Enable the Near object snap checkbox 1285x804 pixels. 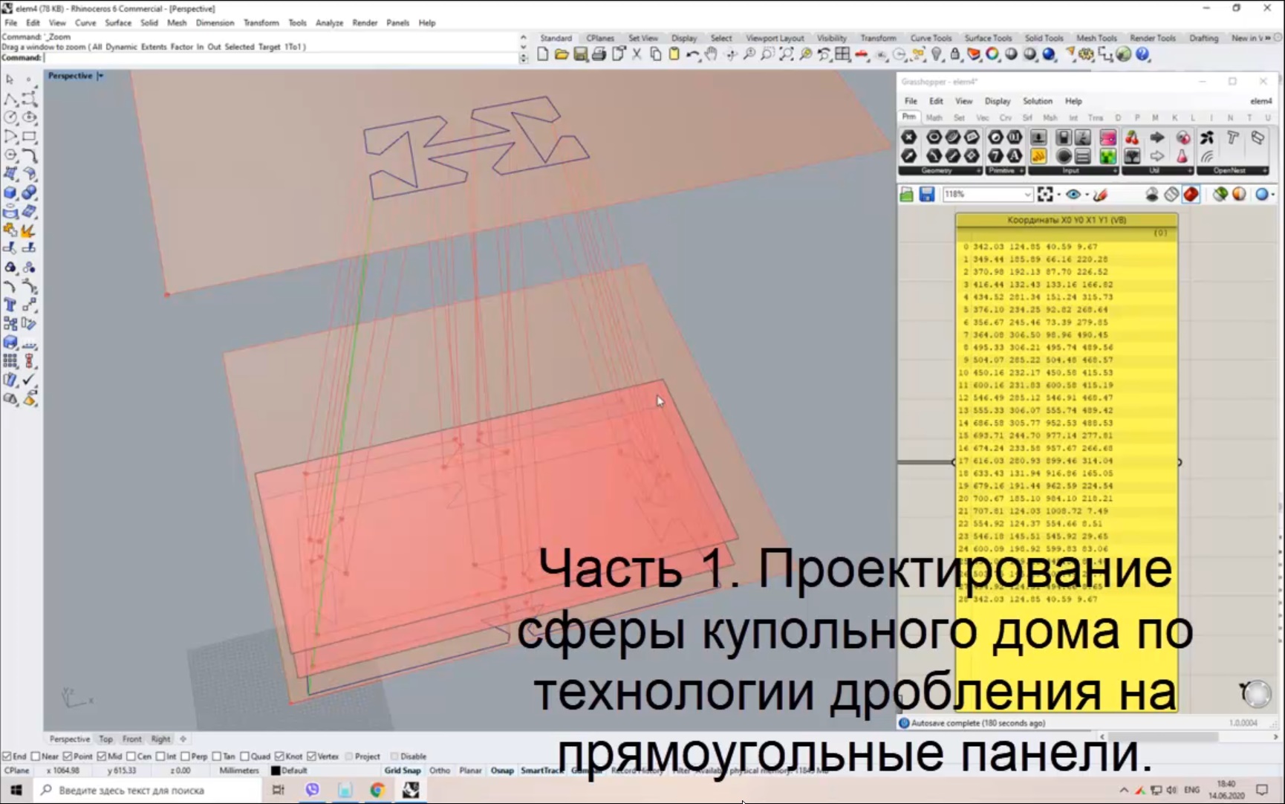pos(36,756)
